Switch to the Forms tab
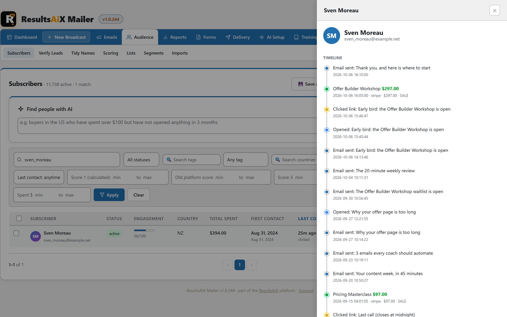The height and width of the screenshot is (317, 507). [x=206, y=37]
